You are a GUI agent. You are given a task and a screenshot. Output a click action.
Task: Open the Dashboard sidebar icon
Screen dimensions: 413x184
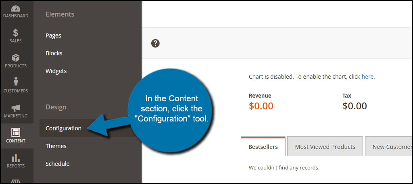click(x=16, y=8)
